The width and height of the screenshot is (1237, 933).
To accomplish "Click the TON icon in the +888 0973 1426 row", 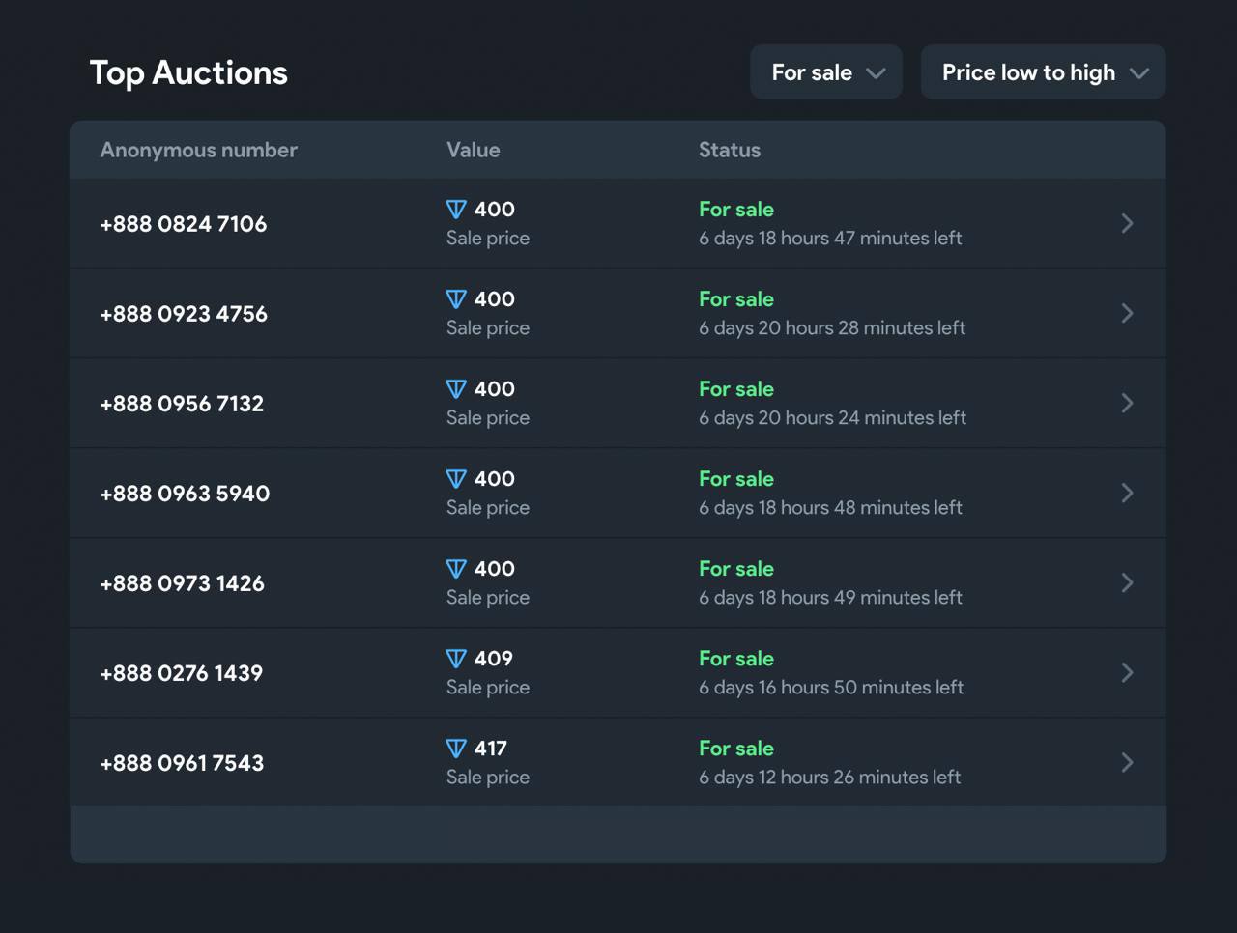I will [x=456, y=569].
